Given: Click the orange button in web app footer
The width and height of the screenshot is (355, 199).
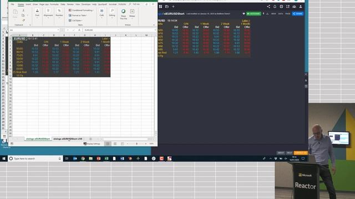Looking at the screenshot, I should click(301, 153).
